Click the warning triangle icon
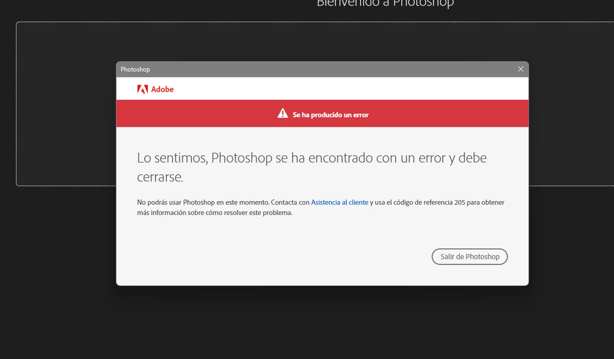The width and height of the screenshot is (614, 359). [x=283, y=114]
